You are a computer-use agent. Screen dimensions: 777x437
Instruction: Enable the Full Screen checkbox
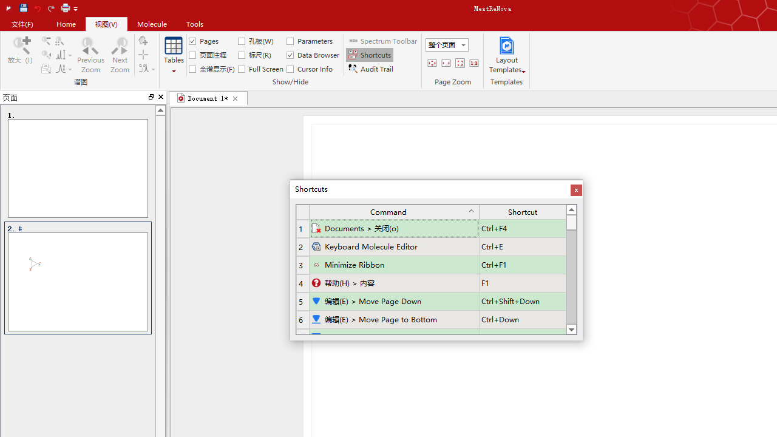(242, 69)
